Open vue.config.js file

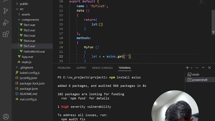click(28, 99)
